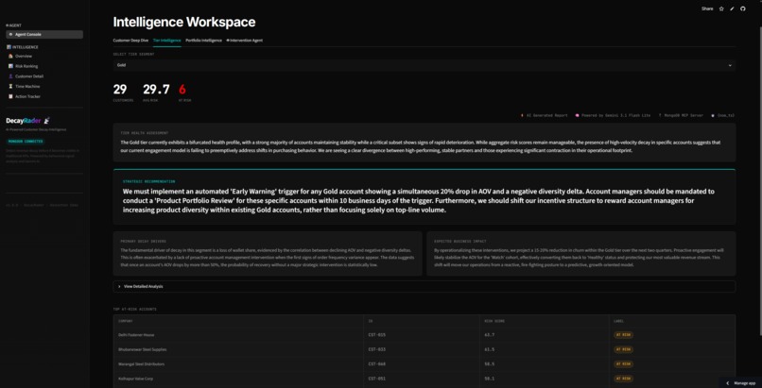Click the CST-033 ID cell
The width and height of the screenshot is (762, 388).
(376, 349)
